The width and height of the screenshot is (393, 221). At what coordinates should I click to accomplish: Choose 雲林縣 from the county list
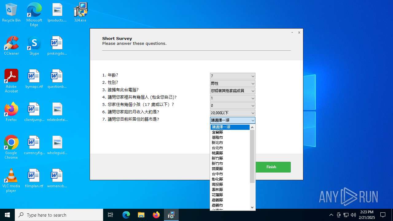click(x=230, y=190)
